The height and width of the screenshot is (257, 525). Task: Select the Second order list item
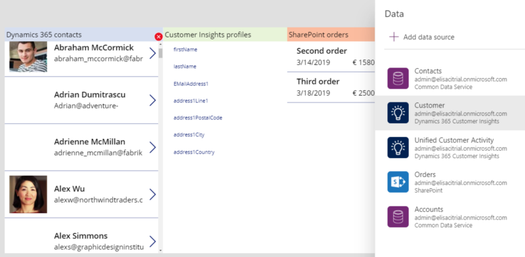click(x=331, y=56)
